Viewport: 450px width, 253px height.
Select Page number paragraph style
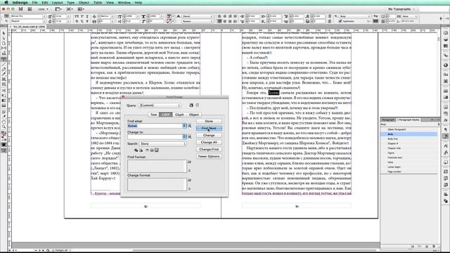pos(409,171)
